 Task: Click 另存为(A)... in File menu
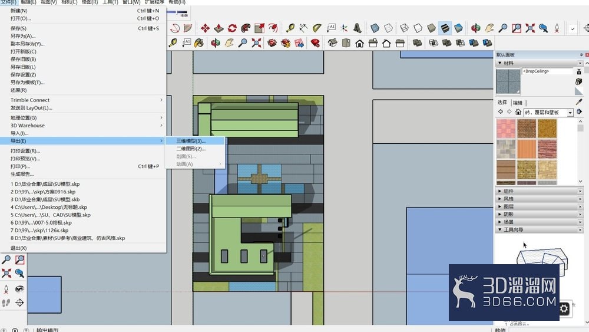83,36
